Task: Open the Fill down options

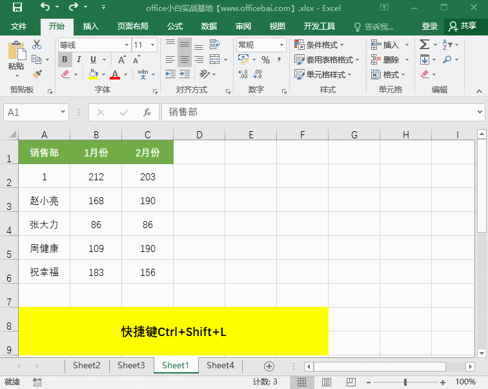Action: [x=425, y=59]
